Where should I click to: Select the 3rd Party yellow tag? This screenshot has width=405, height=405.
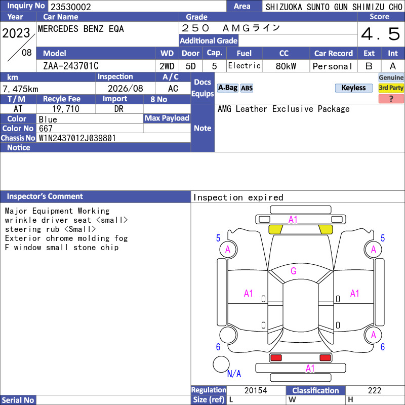tap(391, 88)
